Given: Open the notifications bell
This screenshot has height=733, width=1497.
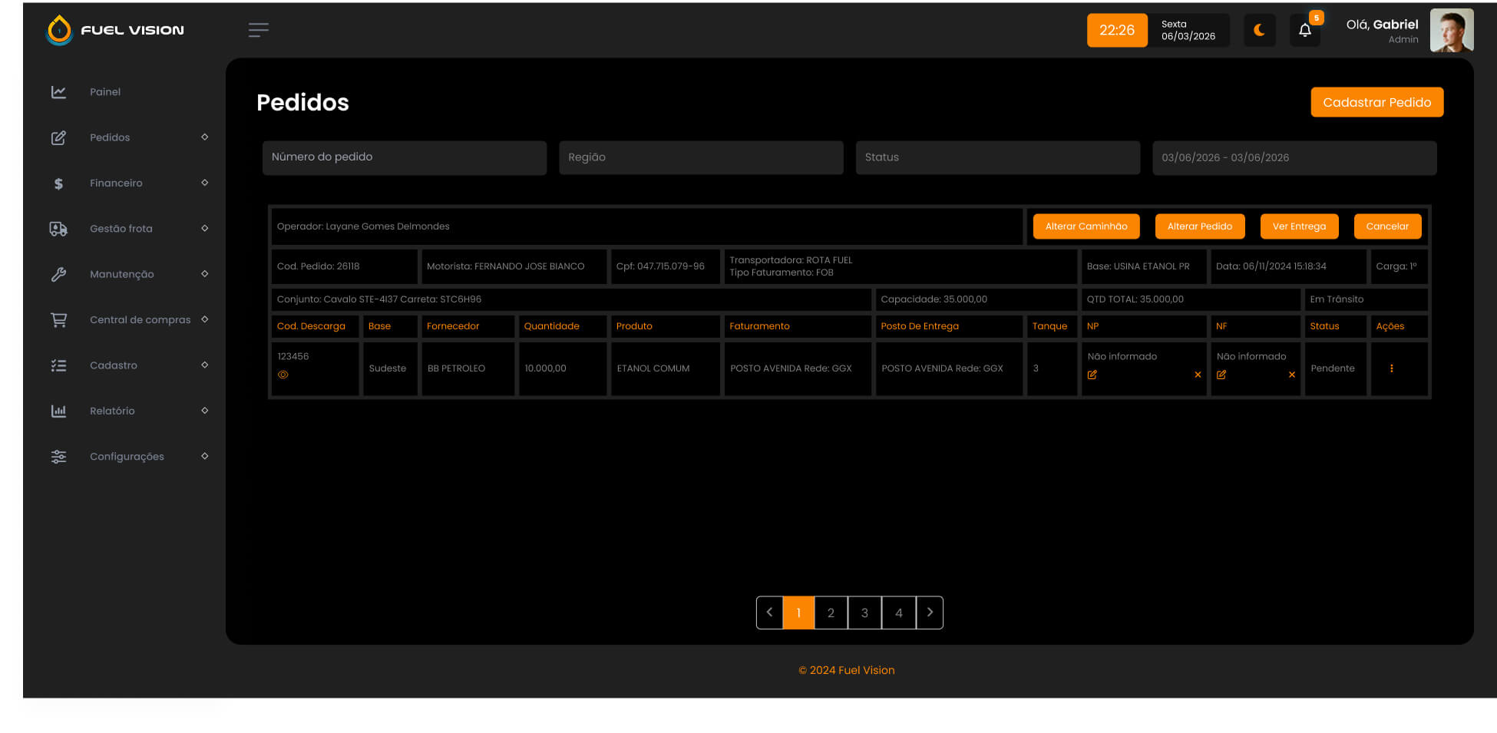Looking at the screenshot, I should pos(1304,30).
